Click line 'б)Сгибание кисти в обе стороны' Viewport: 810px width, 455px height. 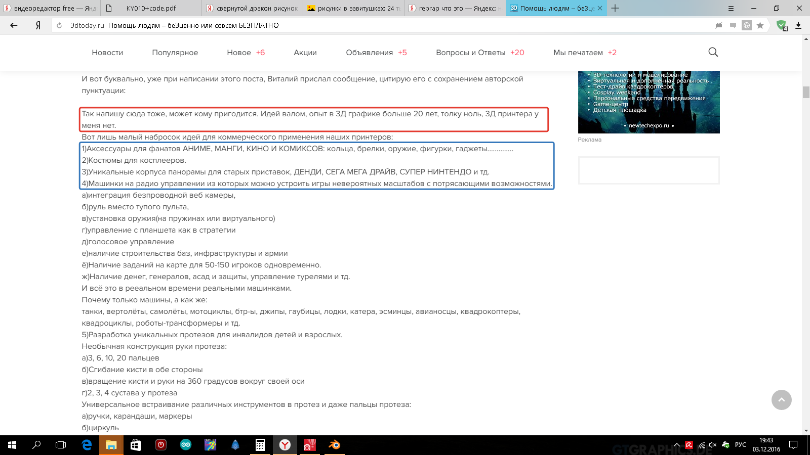[x=142, y=370]
